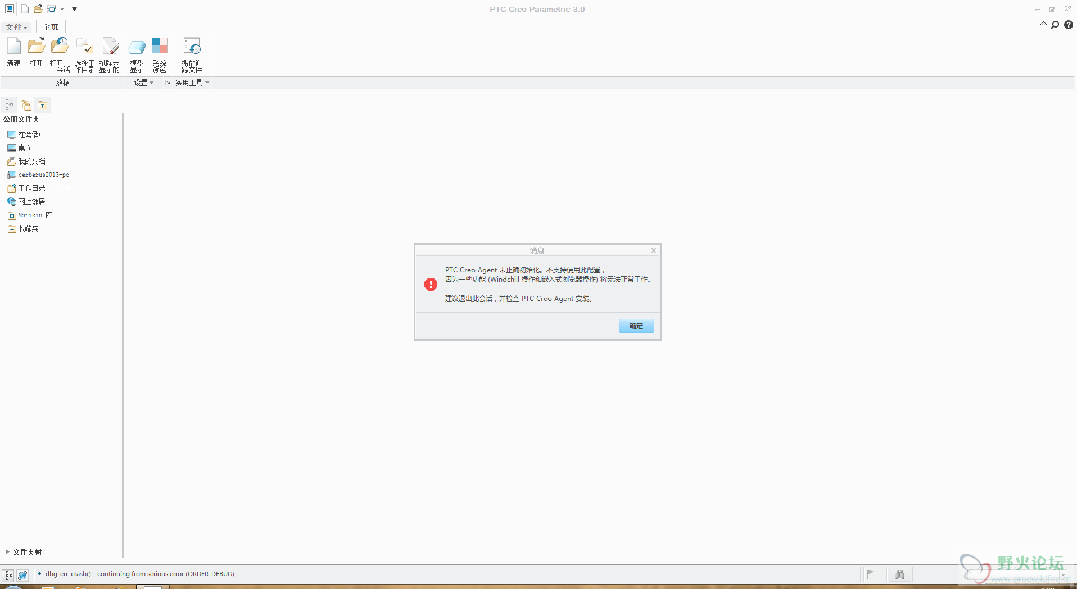Click the search magnifier icon at top-right
Screen dimensions: 1077x589
click(1055, 25)
